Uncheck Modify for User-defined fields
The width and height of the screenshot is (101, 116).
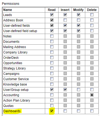point(79,25)
